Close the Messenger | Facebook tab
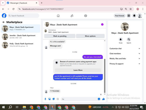Image resolution: width=146 pixels, height=110 pixels. click(36, 3)
